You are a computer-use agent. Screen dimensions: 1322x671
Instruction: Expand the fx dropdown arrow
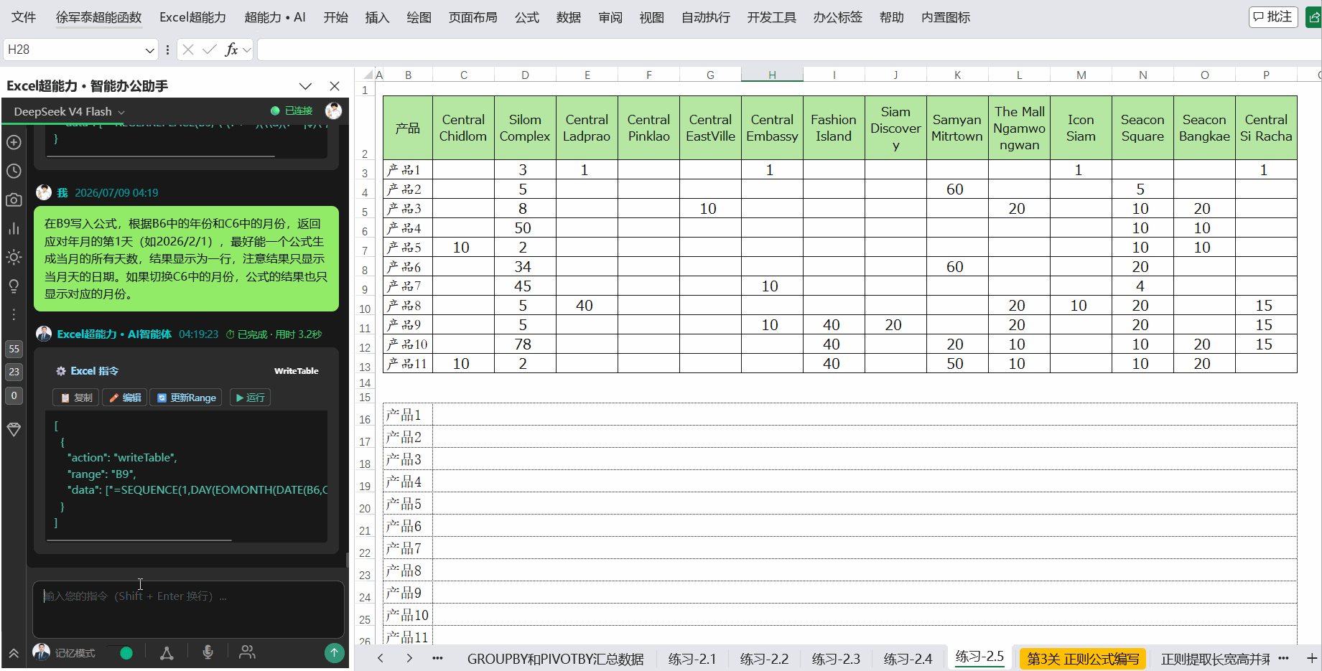click(247, 50)
